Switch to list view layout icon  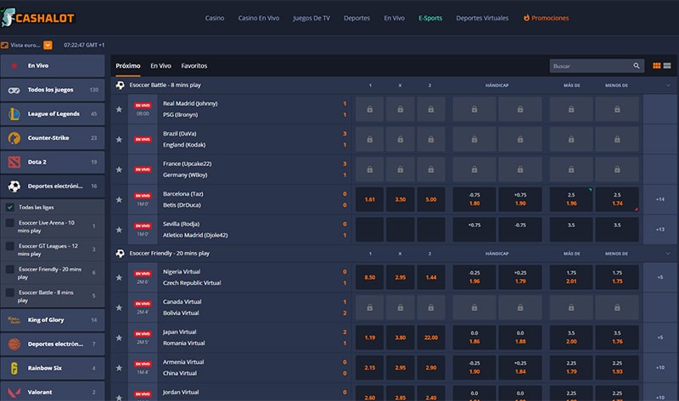point(667,66)
